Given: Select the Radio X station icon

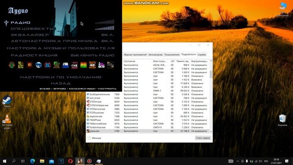Looking at the screenshot, I should tap(65, 65).
